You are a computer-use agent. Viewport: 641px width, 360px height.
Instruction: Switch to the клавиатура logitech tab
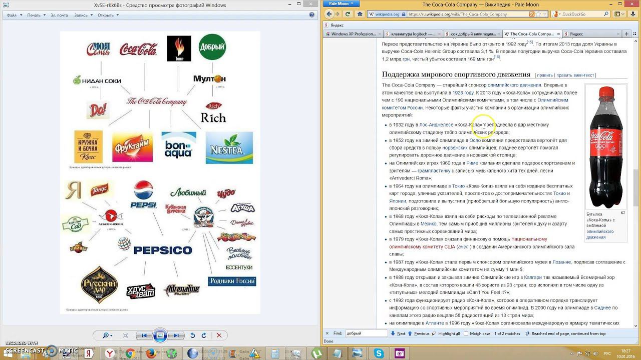(414, 34)
